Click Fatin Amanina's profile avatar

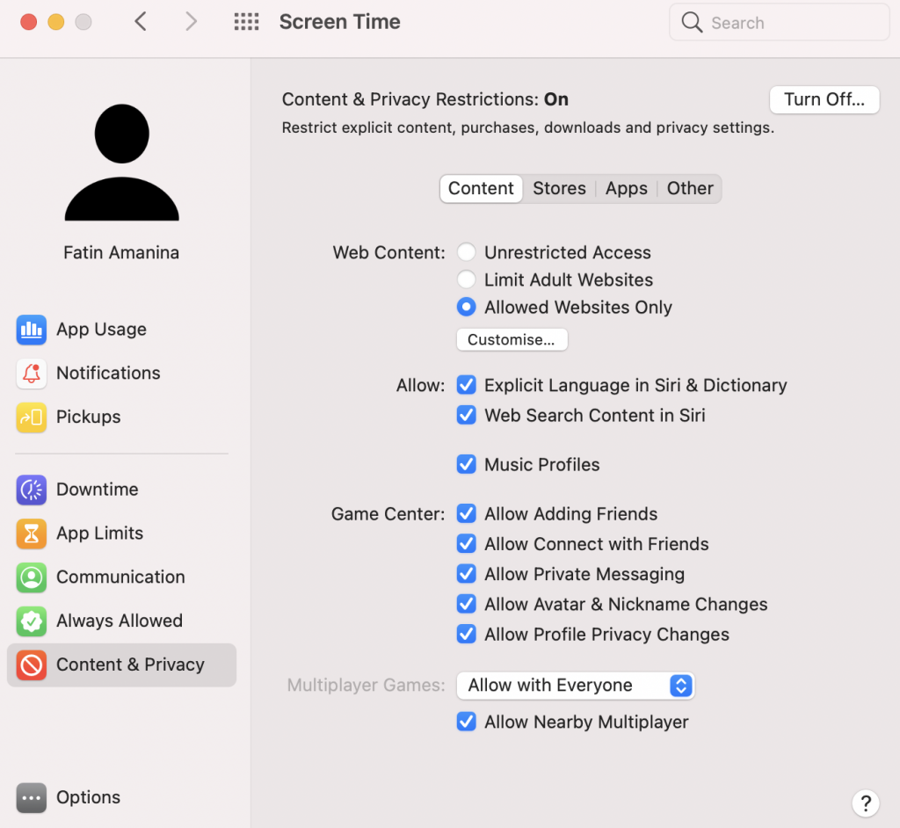tap(121, 163)
